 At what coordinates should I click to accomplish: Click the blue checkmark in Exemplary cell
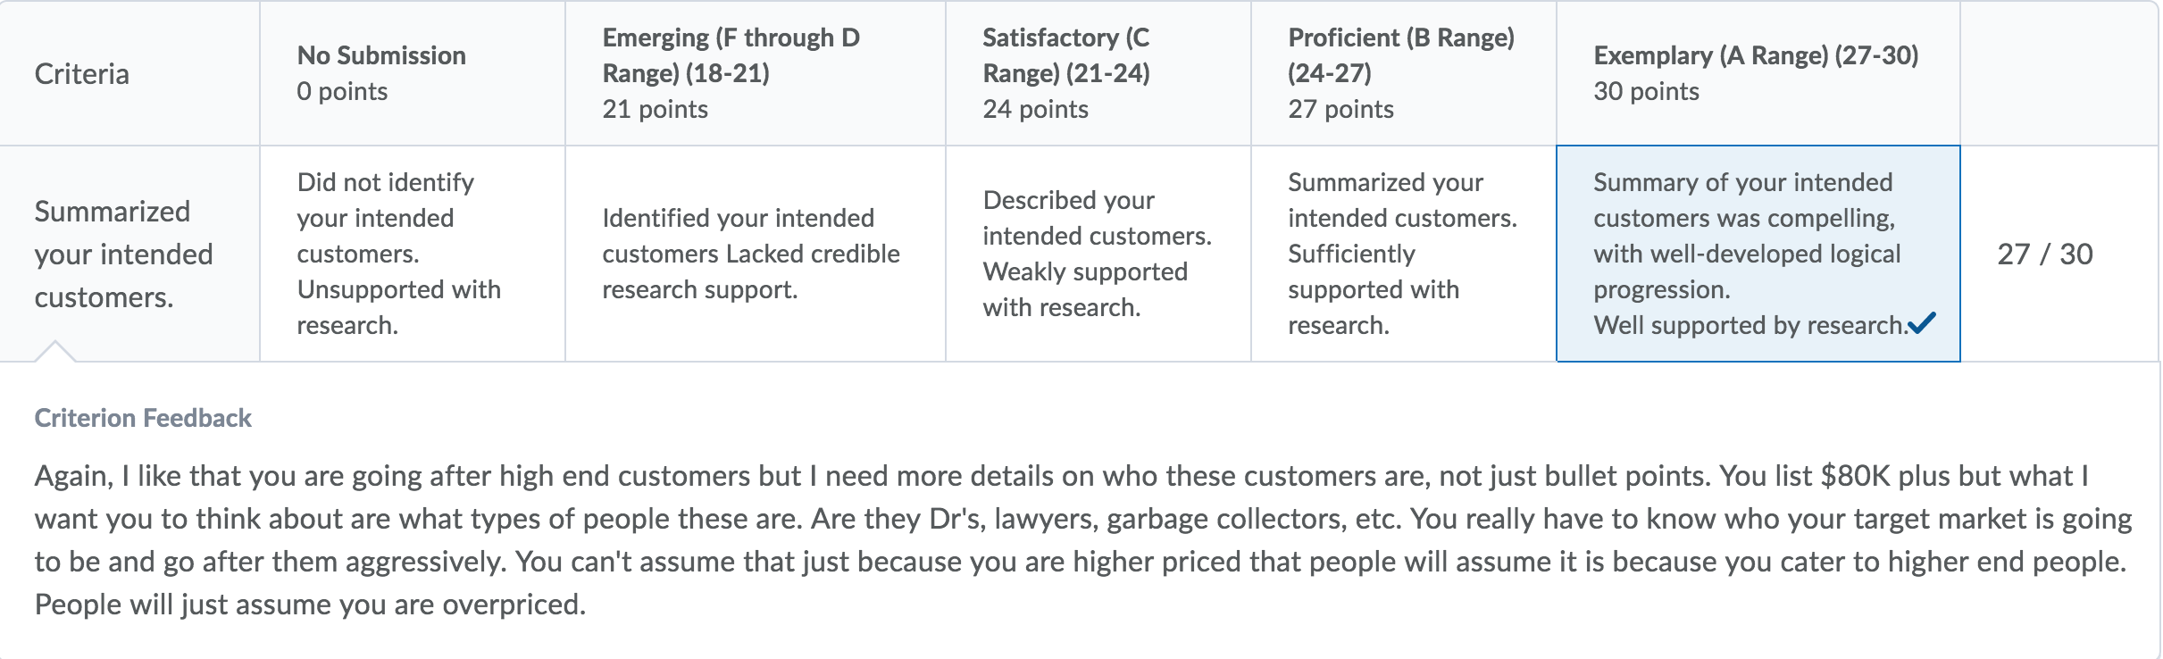click(1922, 323)
